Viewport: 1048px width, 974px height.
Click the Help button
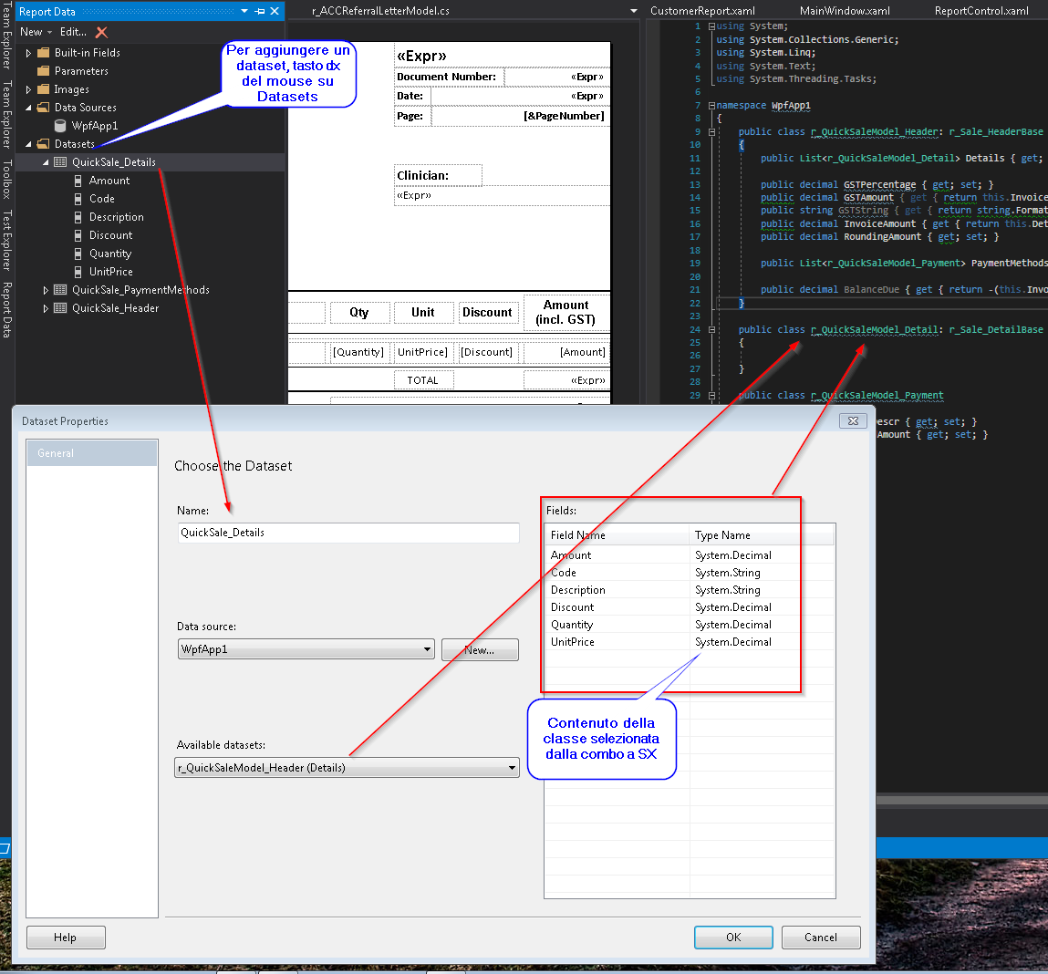[65, 937]
